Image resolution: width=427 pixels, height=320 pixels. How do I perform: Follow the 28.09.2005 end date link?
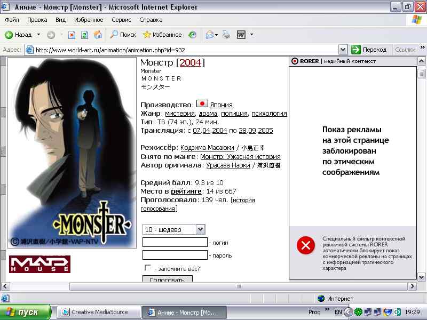[x=256, y=131]
